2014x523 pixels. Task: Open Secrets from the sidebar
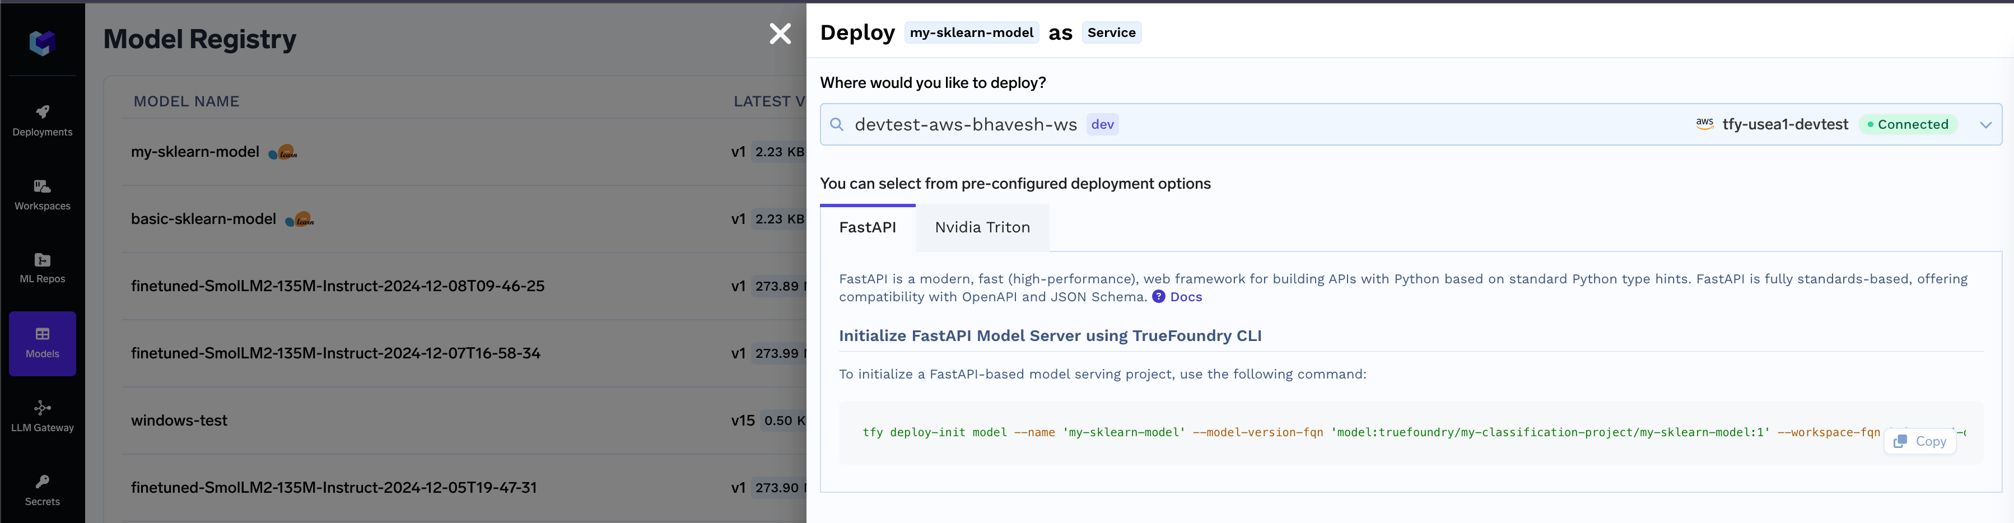point(42,491)
